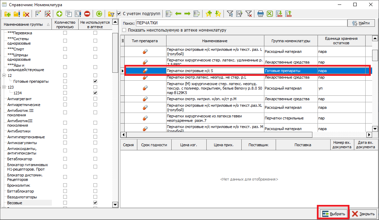Toggle the 'С учетом подгрупп' checkbox
This screenshot has height=220, width=379.
pos(119,14)
